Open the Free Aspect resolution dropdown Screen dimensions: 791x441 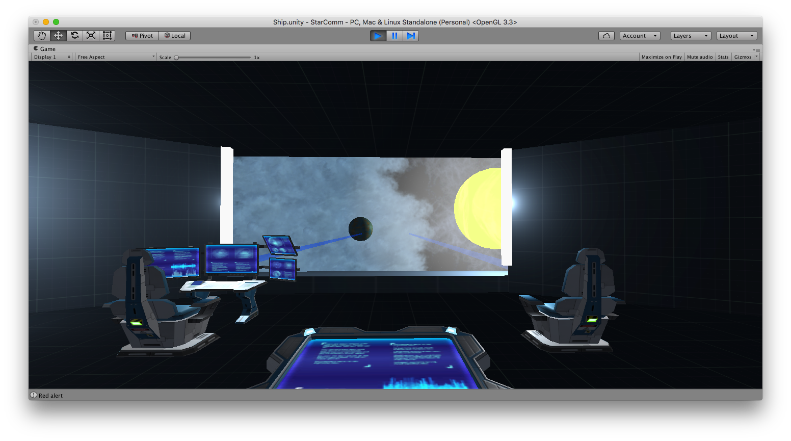pos(116,57)
